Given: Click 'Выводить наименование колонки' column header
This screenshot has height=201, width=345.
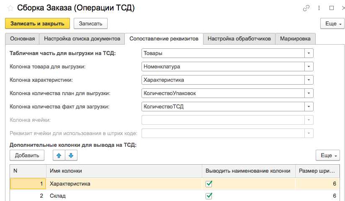Looking at the screenshot, I should (249, 171).
